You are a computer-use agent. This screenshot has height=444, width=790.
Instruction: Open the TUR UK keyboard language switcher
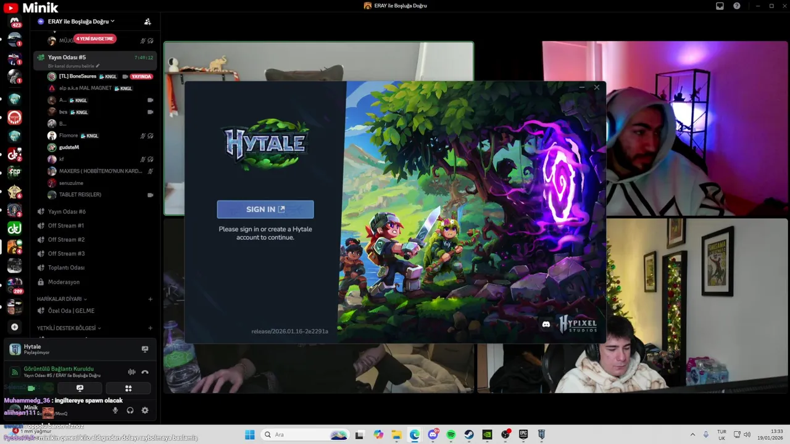[721, 435]
